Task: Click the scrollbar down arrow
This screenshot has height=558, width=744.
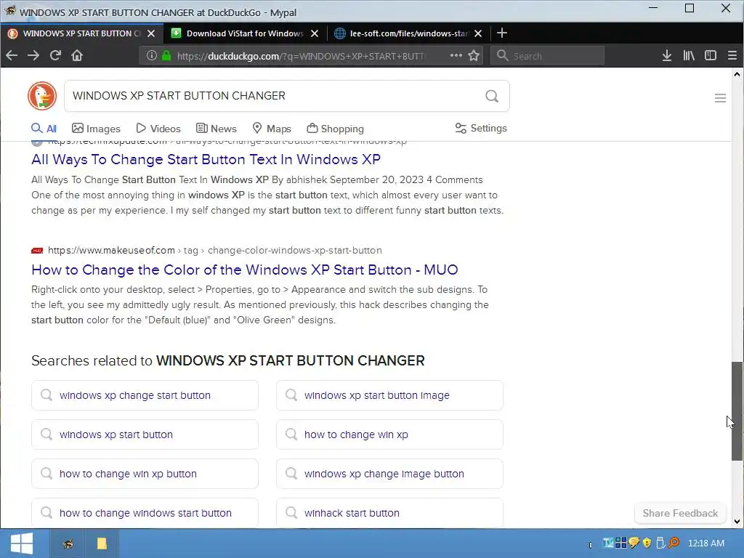Action: pos(737,522)
